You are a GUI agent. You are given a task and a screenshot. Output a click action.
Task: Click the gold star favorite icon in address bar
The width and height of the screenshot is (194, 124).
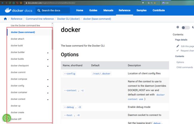(155, 3)
